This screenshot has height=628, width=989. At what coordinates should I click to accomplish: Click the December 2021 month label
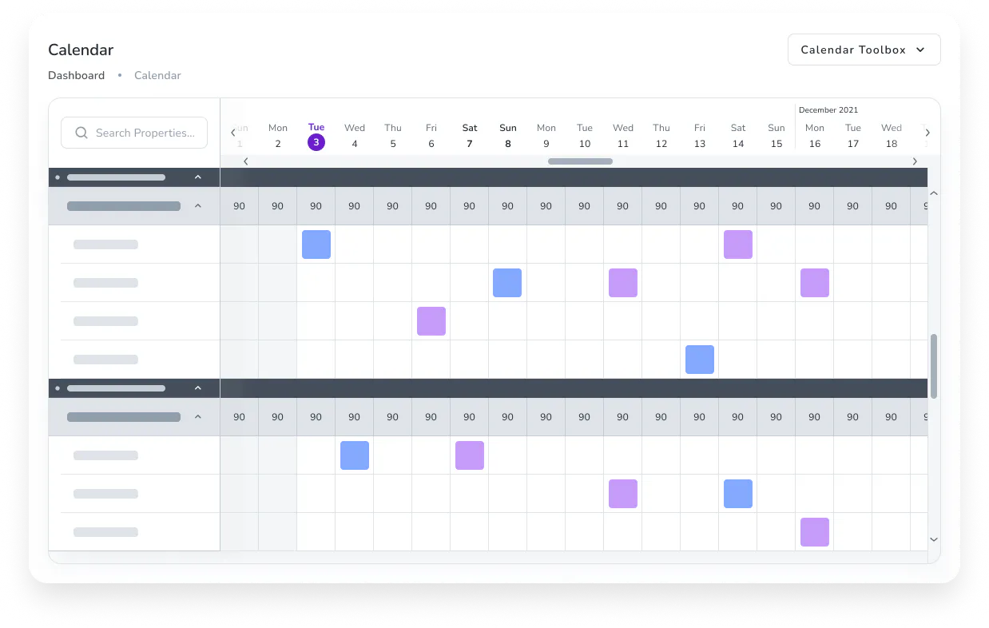point(828,110)
